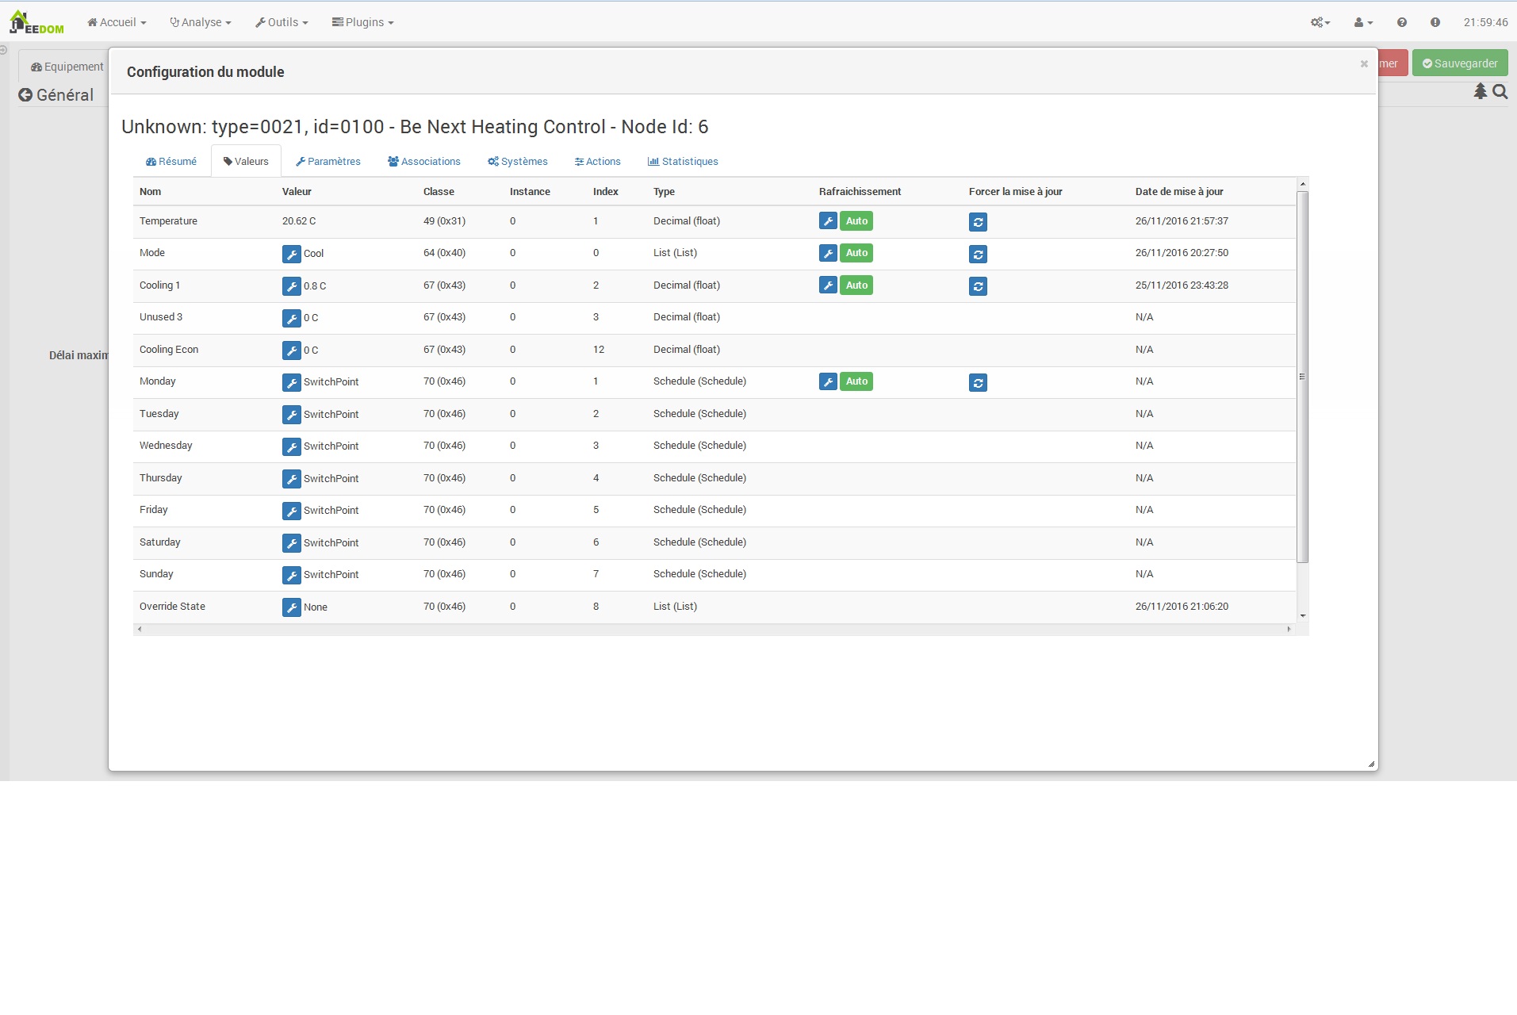
Task: Click the Cooling Econ row name
Action: [x=169, y=350]
